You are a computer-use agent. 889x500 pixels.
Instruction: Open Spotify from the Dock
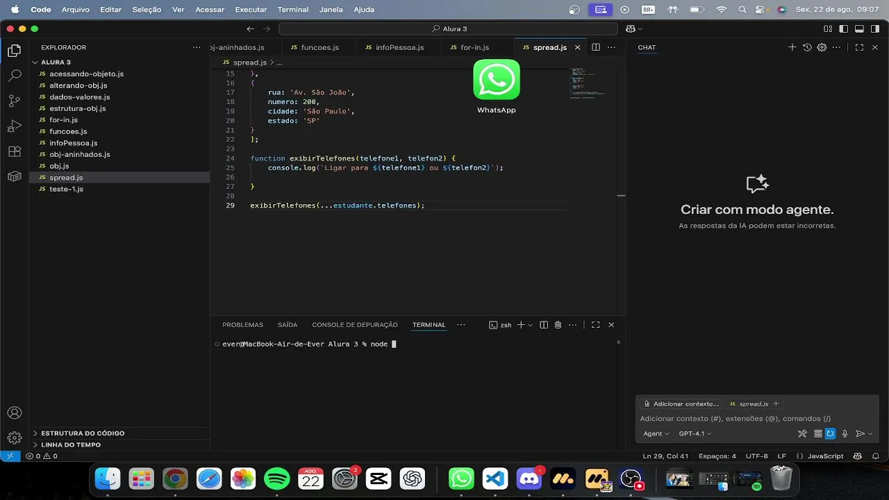(277, 478)
